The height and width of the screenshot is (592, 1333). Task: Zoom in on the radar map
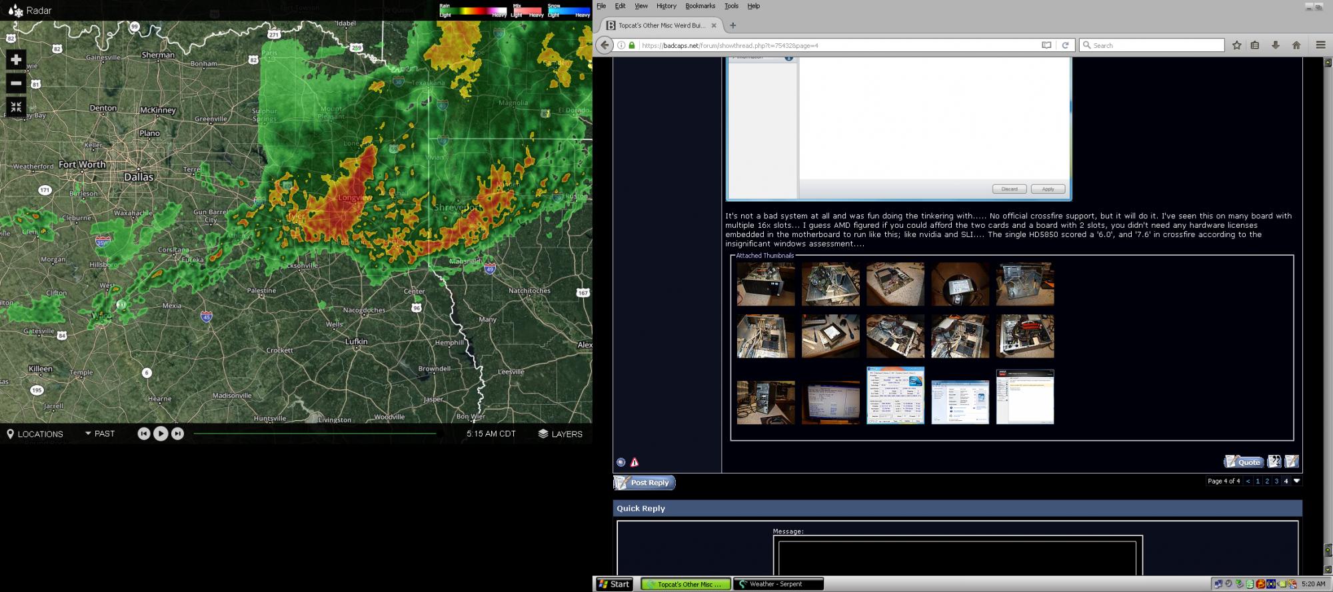16,59
